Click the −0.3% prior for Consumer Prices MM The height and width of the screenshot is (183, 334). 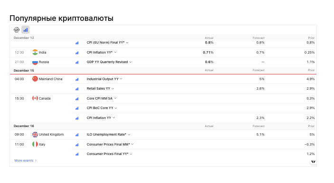coord(309,144)
